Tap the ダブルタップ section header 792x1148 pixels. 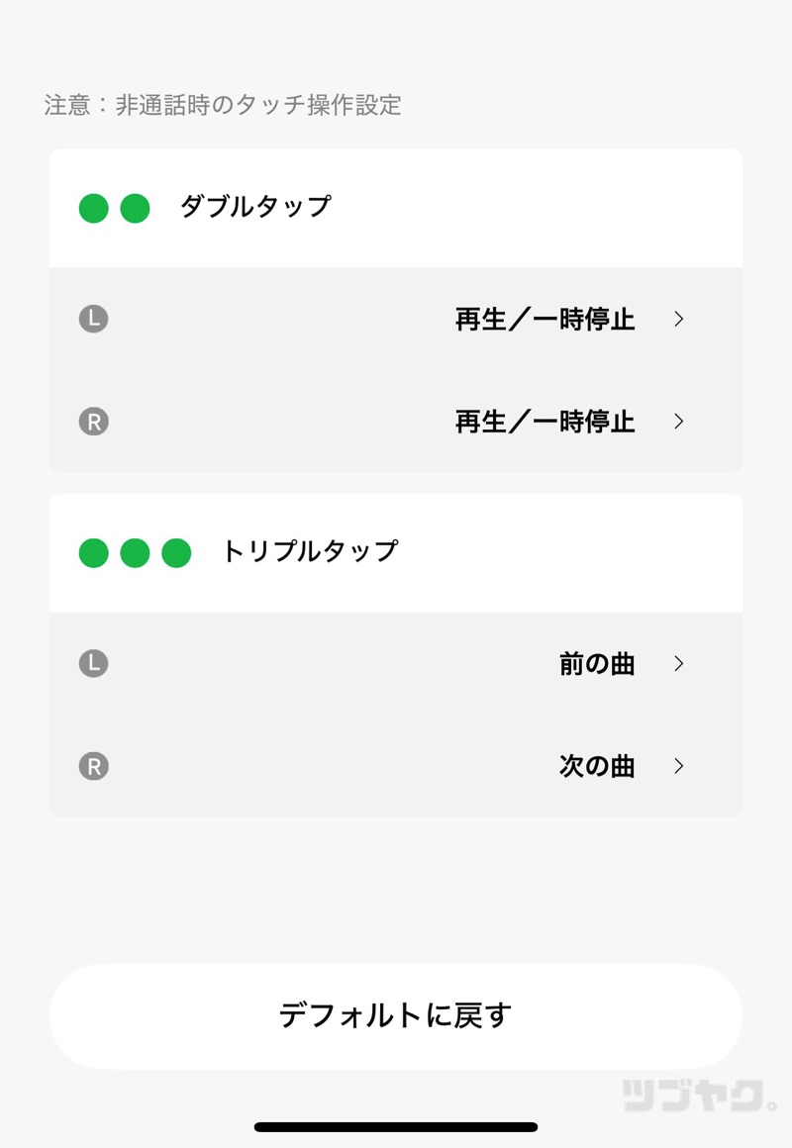[255, 207]
